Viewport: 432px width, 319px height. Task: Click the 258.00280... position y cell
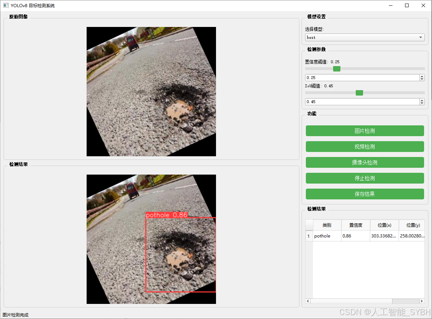pos(412,236)
